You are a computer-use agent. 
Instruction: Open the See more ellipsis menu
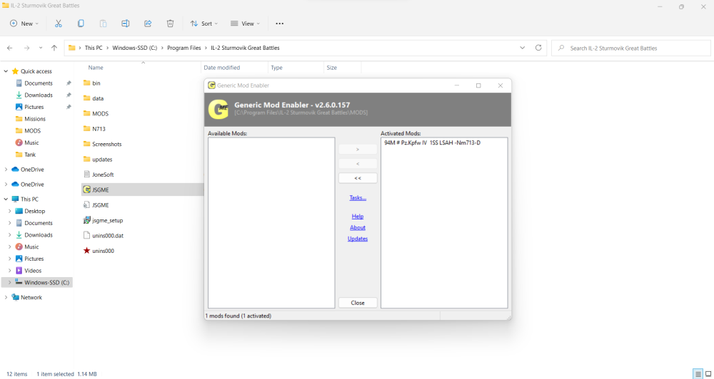pos(279,24)
